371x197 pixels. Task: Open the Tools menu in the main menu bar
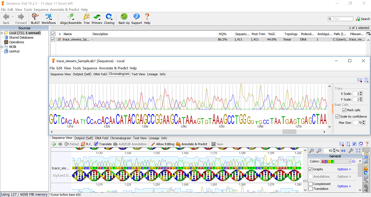coord(28,10)
